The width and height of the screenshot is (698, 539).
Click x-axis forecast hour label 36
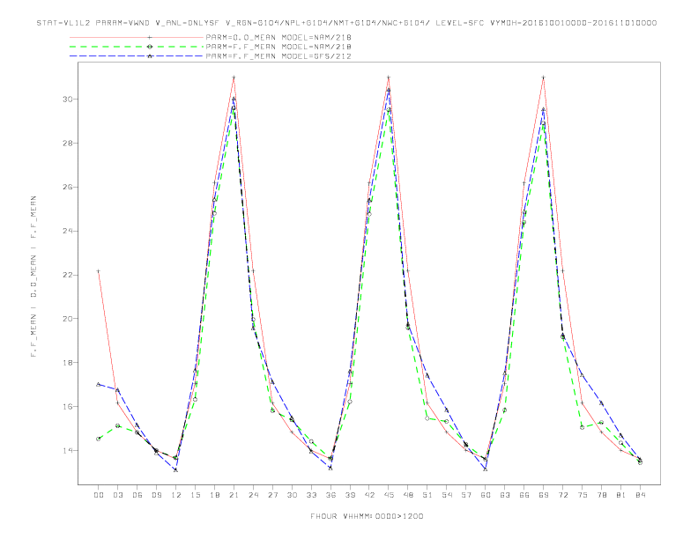(x=330, y=495)
